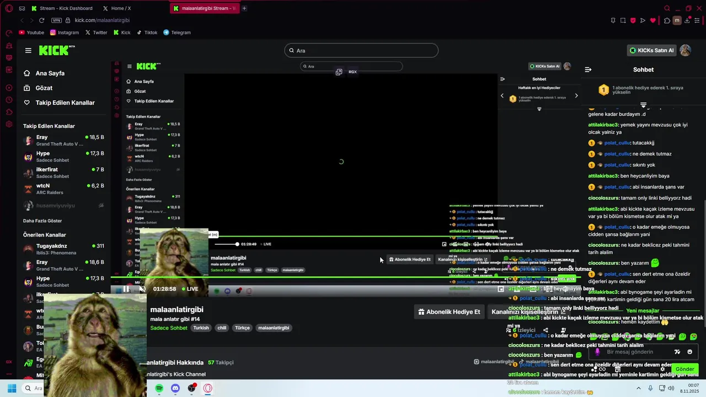Switch to Stream - Kick Dashboard tab
The width and height of the screenshot is (706, 397).
tap(62, 8)
